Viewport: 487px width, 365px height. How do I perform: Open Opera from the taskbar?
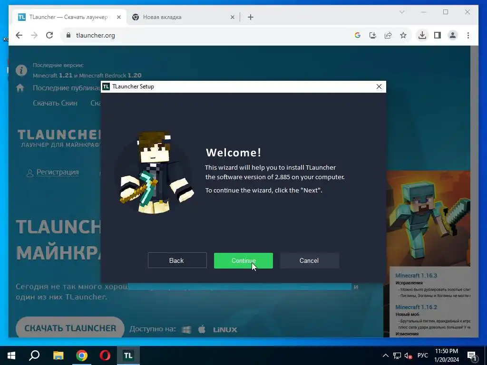pyautogui.click(x=105, y=355)
